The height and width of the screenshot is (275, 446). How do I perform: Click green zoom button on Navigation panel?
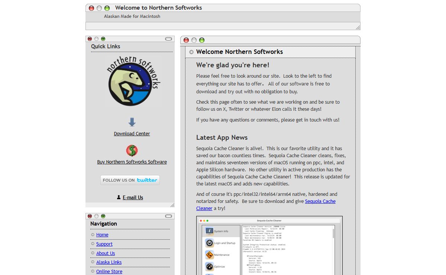(x=103, y=216)
